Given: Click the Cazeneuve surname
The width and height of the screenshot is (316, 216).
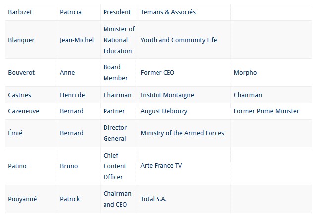Looking at the screenshot, I should point(24,111).
